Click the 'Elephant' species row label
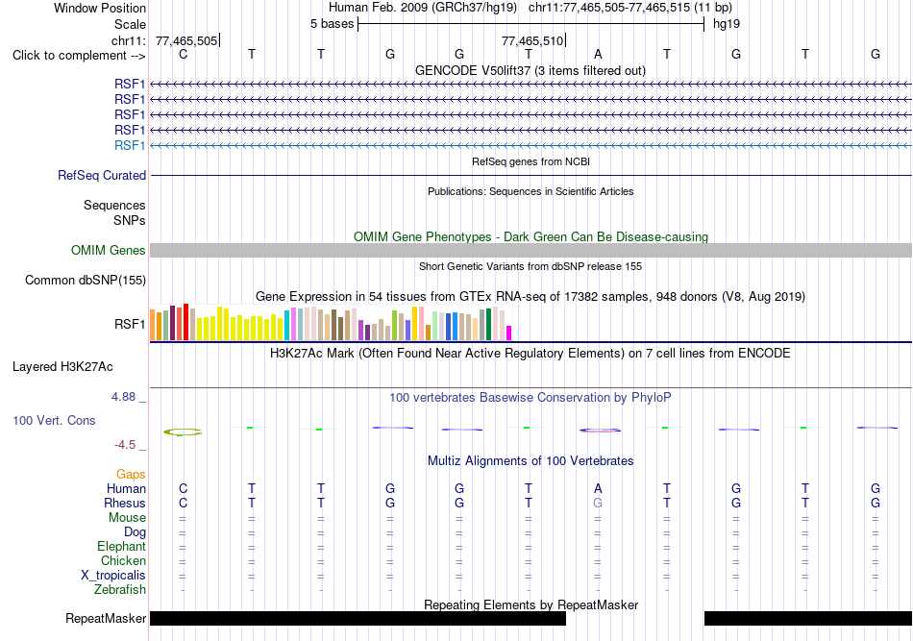The width and height of the screenshot is (913, 641). point(121,546)
